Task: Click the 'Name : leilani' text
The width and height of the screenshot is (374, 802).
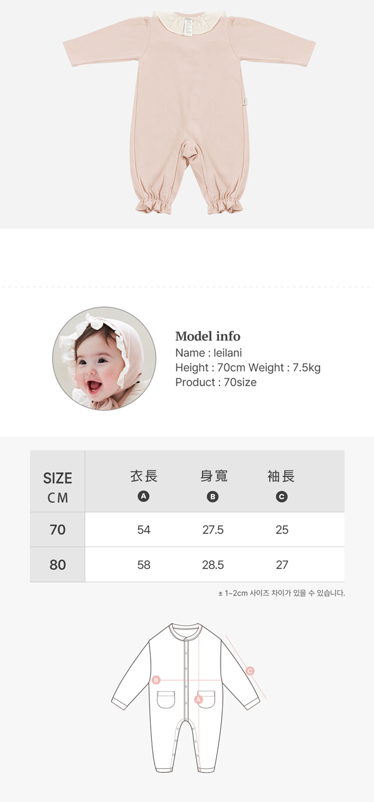Action: pos(209,353)
